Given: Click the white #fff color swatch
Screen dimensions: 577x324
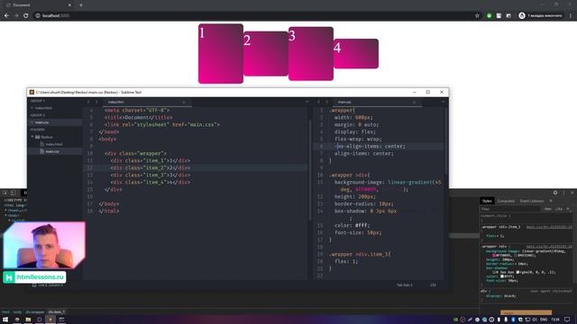Looking at the screenshot, I should pyautogui.click(x=502, y=276).
